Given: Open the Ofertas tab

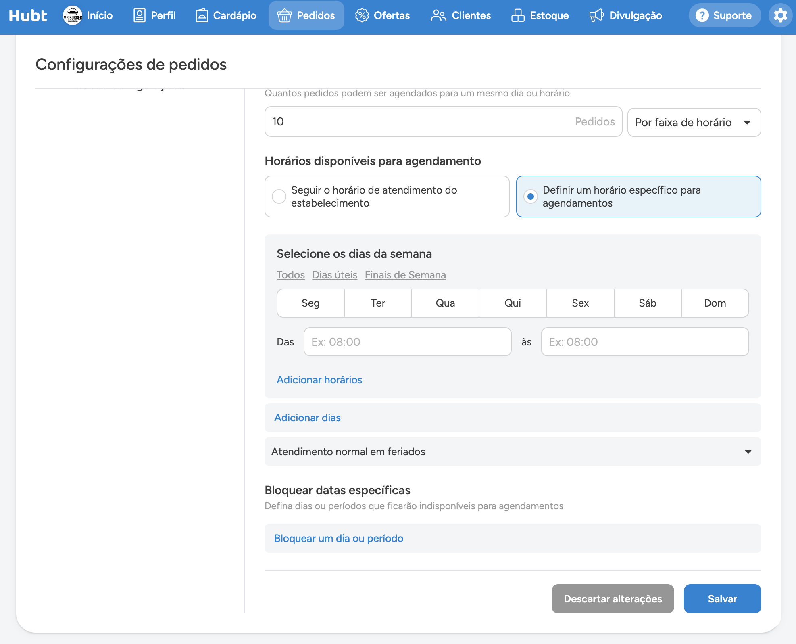Looking at the screenshot, I should tap(382, 15).
